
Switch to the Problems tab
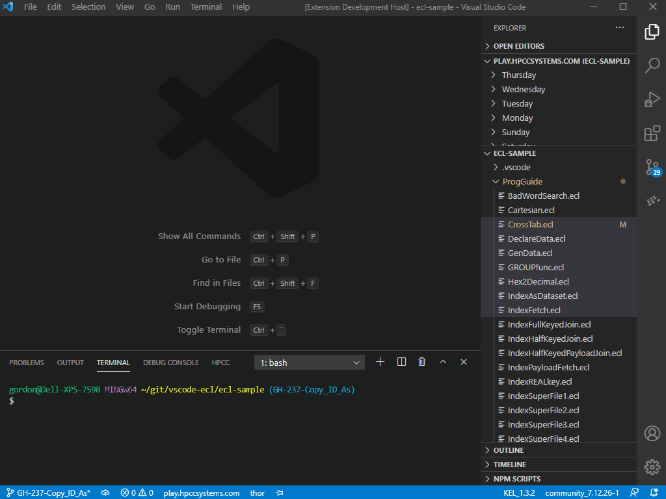tap(27, 363)
